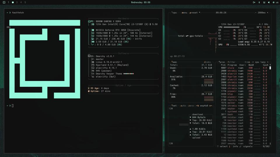The image size is (280, 157).
Task: Switch to workspace 5 in Waybar
Action: (25, 2)
